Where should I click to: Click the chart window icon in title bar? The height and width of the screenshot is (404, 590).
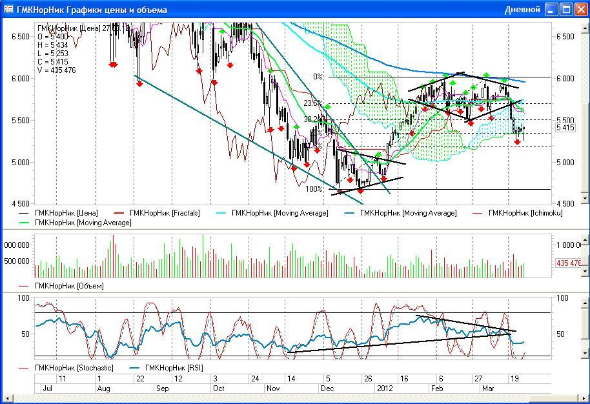click(x=8, y=10)
